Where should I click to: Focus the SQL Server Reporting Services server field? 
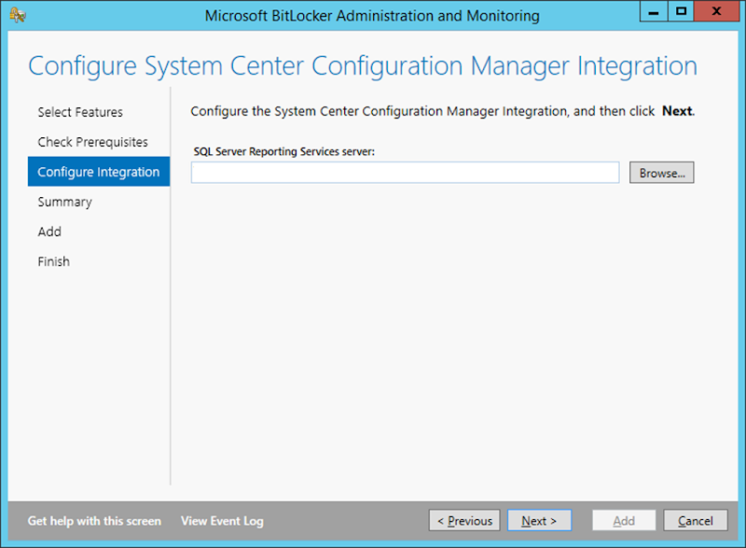405,173
